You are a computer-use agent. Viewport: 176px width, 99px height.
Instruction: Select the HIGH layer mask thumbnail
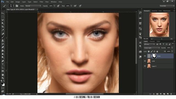click(154, 56)
